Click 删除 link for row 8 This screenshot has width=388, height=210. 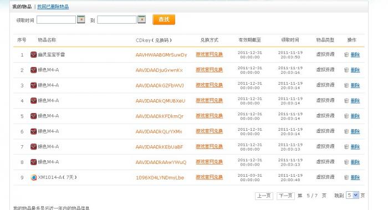pyautogui.click(x=355, y=162)
